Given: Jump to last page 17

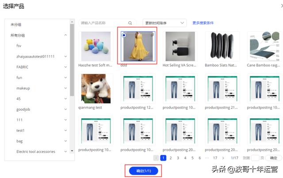Looking at the screenshot, I should coord(215,158).
